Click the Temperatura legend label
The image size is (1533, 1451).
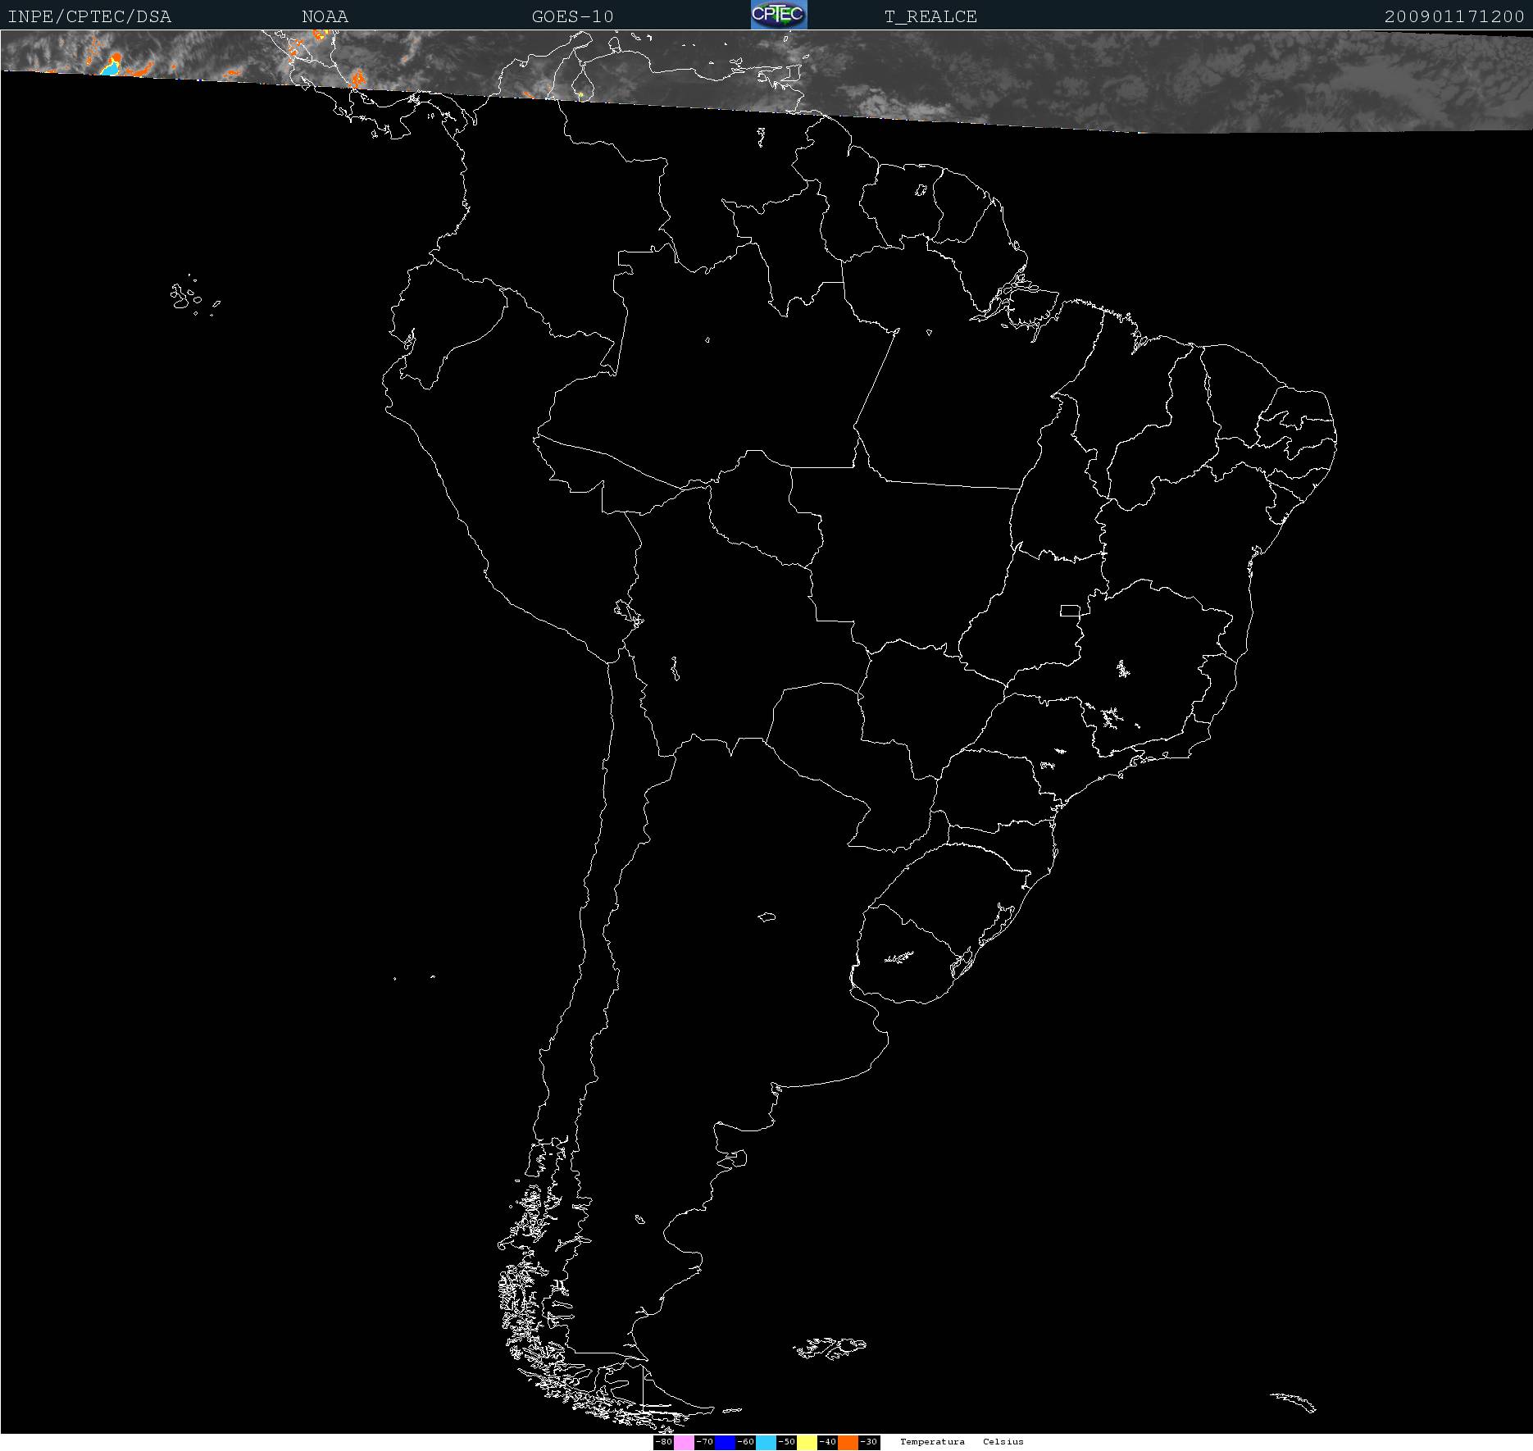point(932,1442)
